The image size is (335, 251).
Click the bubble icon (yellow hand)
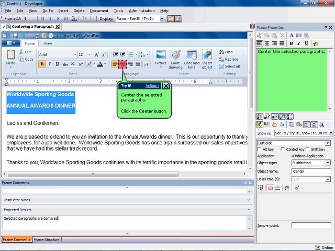click(x=274, y=124)
